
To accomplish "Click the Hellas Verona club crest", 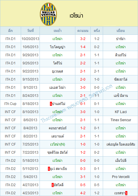I will coord(49,14).
